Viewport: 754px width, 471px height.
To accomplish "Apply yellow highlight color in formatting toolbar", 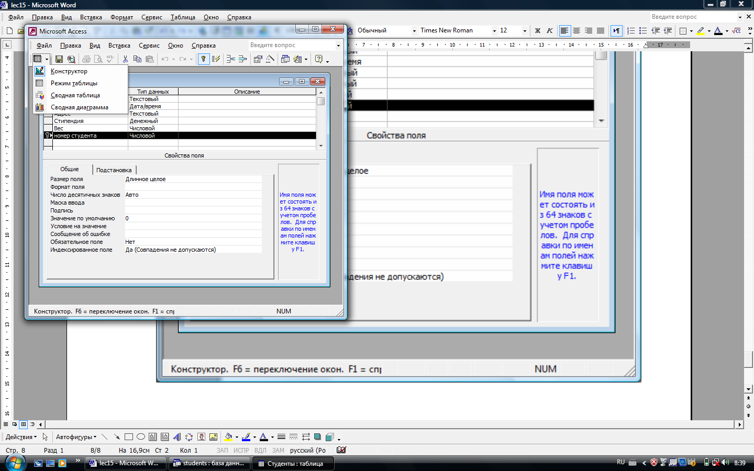I will point(701,31).
